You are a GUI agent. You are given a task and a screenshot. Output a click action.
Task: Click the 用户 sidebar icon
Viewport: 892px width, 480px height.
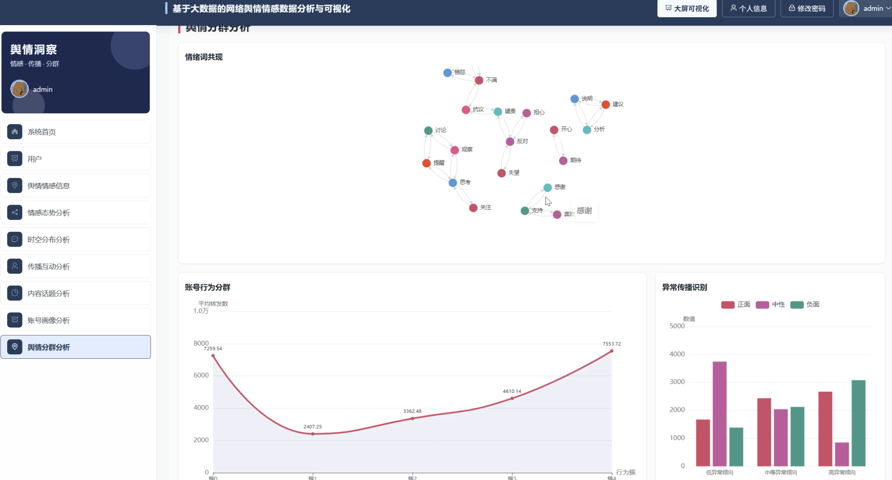coord(15,158)
